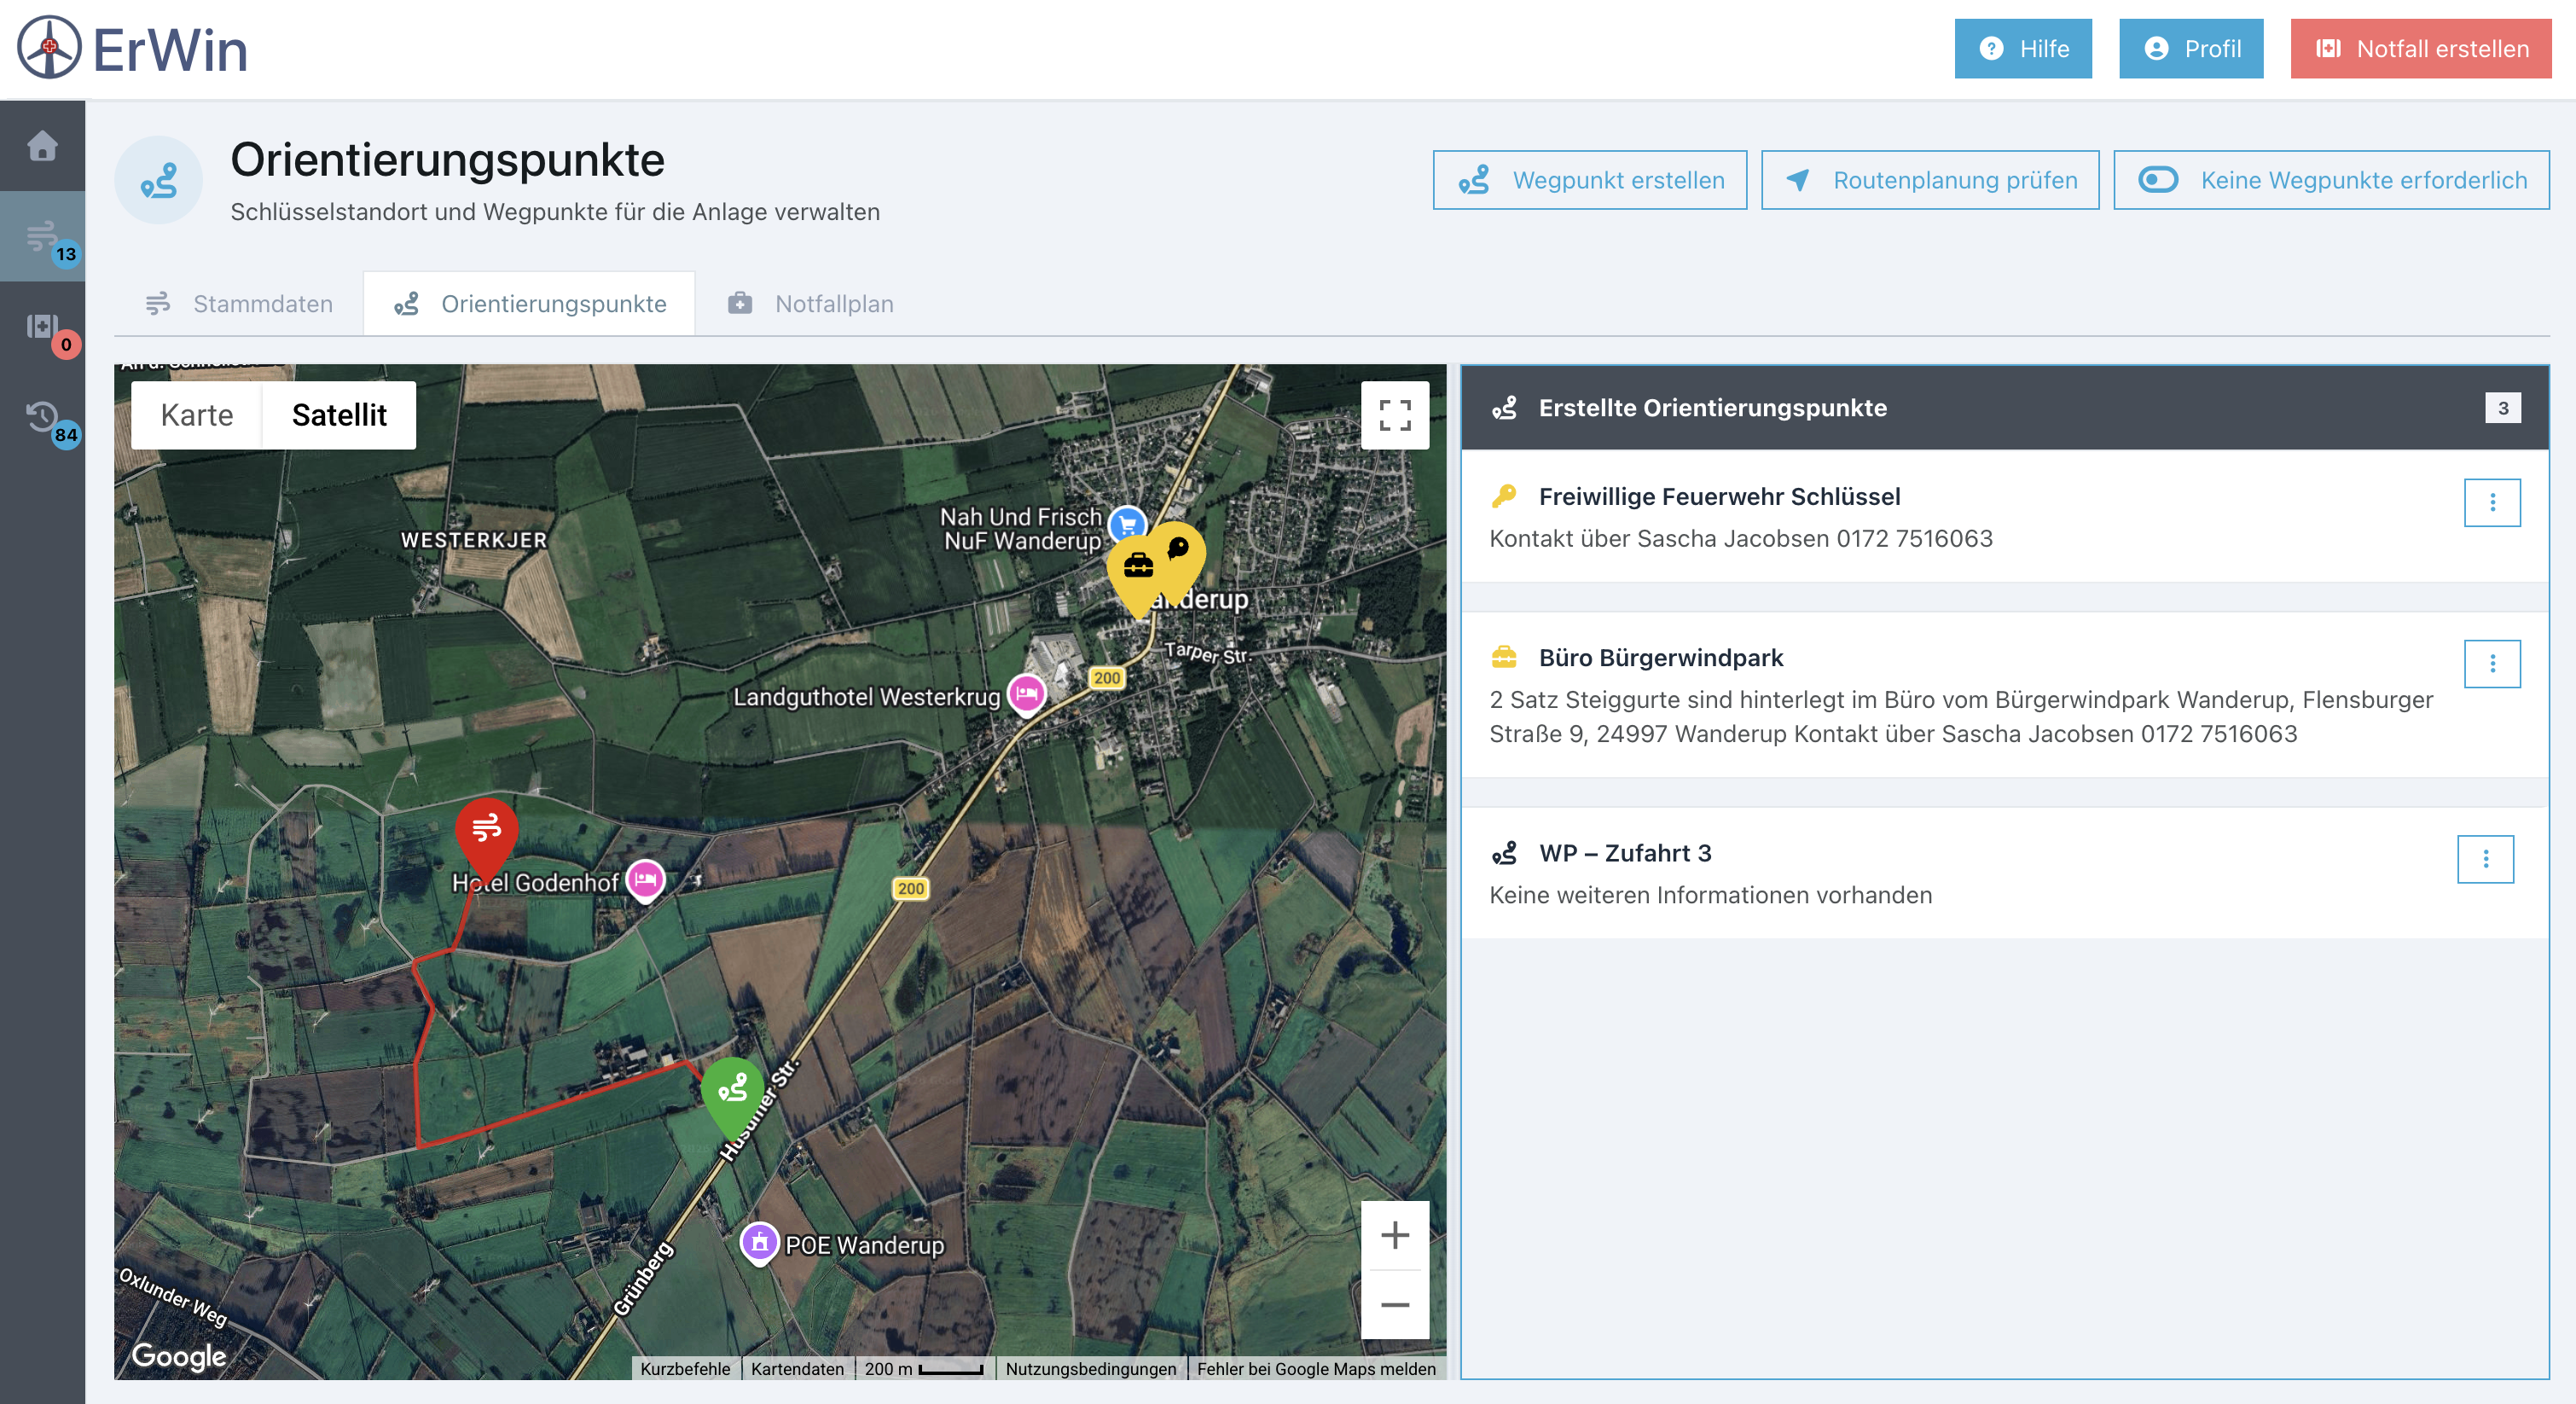Click Notfall erstellen button
Screen dimensions: 2576x1404
pos(2421,49)
